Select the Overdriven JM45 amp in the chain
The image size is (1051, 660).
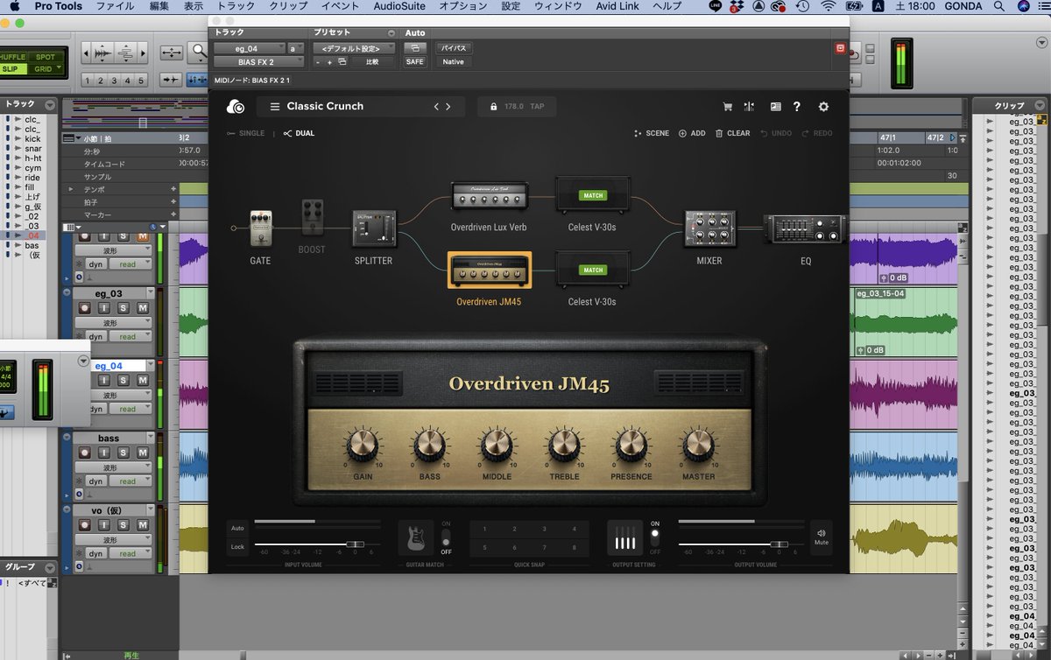click(x=490, y=270)
